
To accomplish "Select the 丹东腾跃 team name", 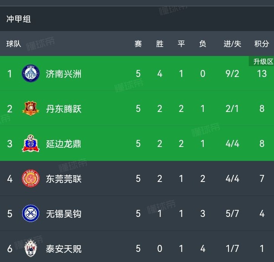I will (64, 109).
